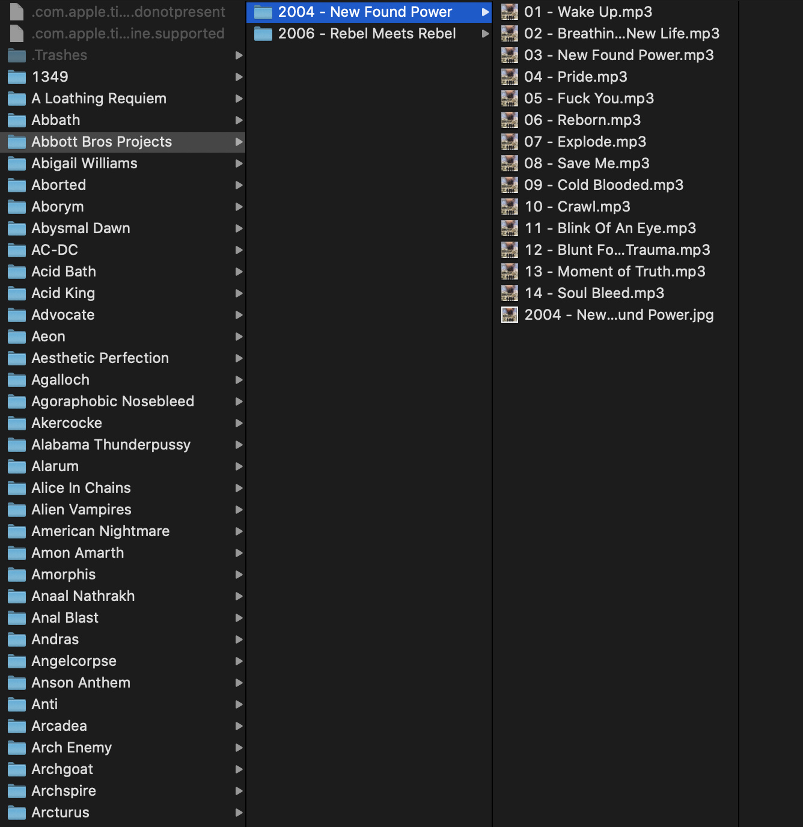Viewport: 803px width, 827px height.
Task: Expand the Acid King folder arrow
Action: tap(239, 293)
